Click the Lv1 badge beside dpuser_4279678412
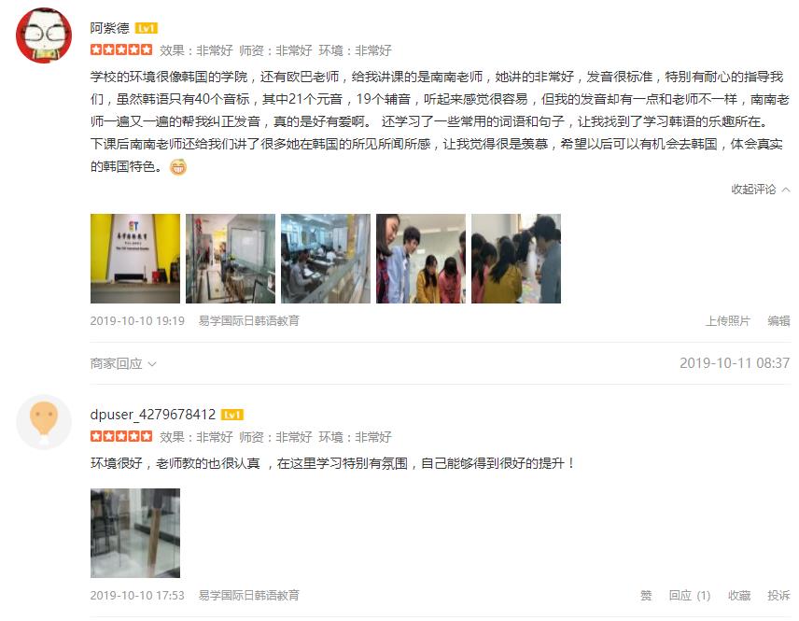 pyautogui.click(x=232, y=415)
